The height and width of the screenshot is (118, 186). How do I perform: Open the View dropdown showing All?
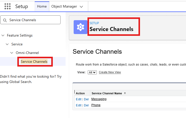coord(92,72)
